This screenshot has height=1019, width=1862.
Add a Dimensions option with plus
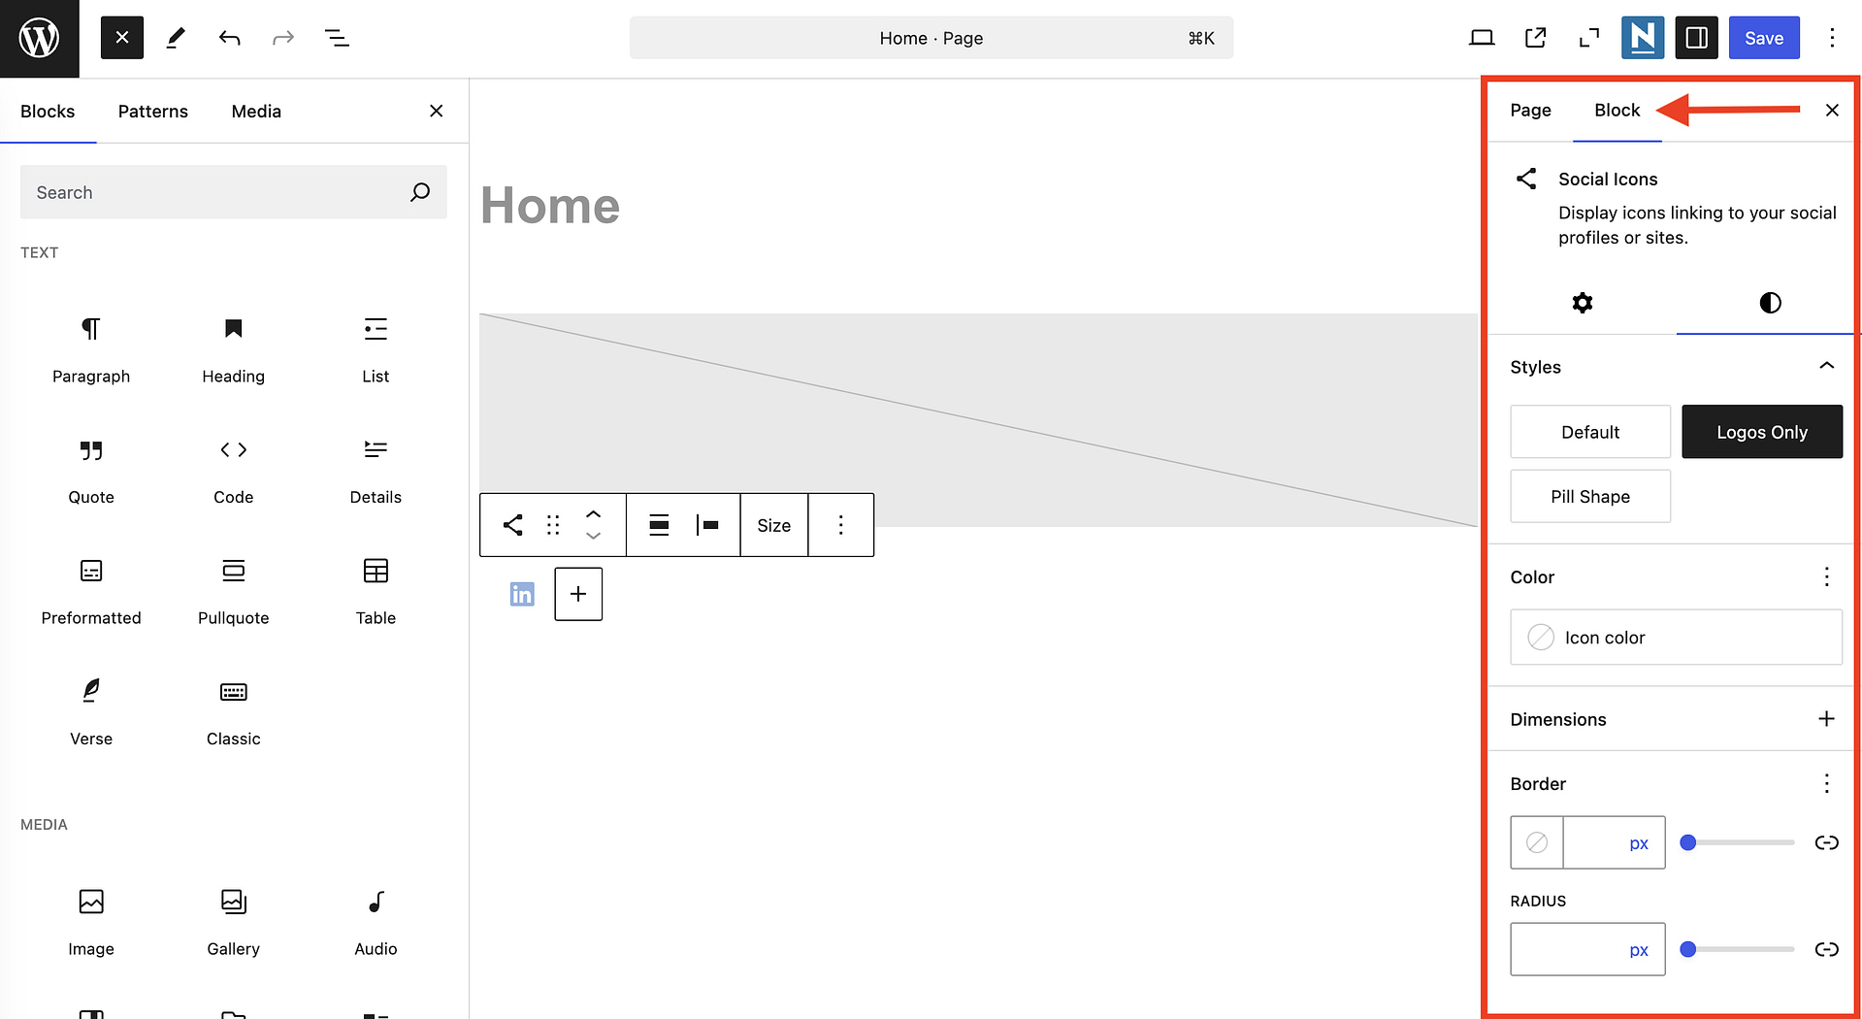tap(1826, 719)
